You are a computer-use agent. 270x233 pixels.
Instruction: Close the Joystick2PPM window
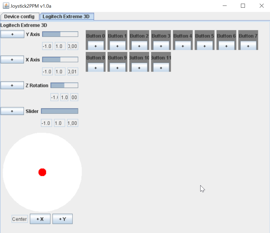tap(262, 6)
